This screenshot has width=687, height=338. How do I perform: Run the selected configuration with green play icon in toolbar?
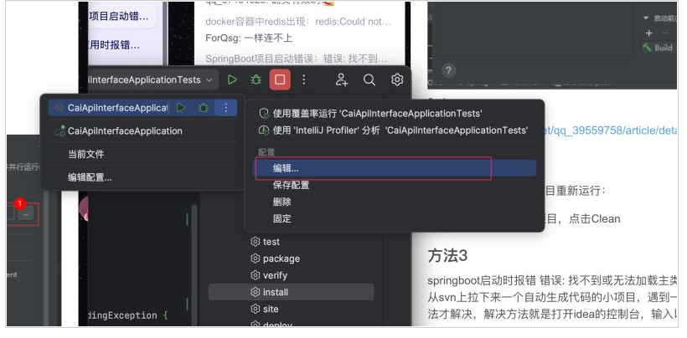(232, 79)
